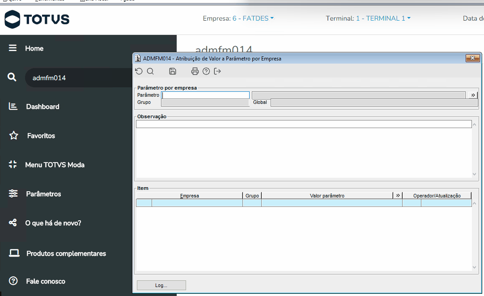Click the print toolbar icon
The width and height of the screenshot is (484, 296).
(x=195, y=71)
